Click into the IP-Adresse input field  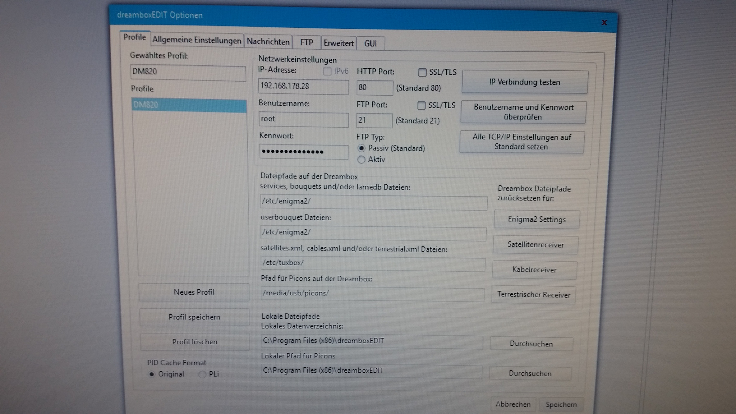[x=303, y=87]
